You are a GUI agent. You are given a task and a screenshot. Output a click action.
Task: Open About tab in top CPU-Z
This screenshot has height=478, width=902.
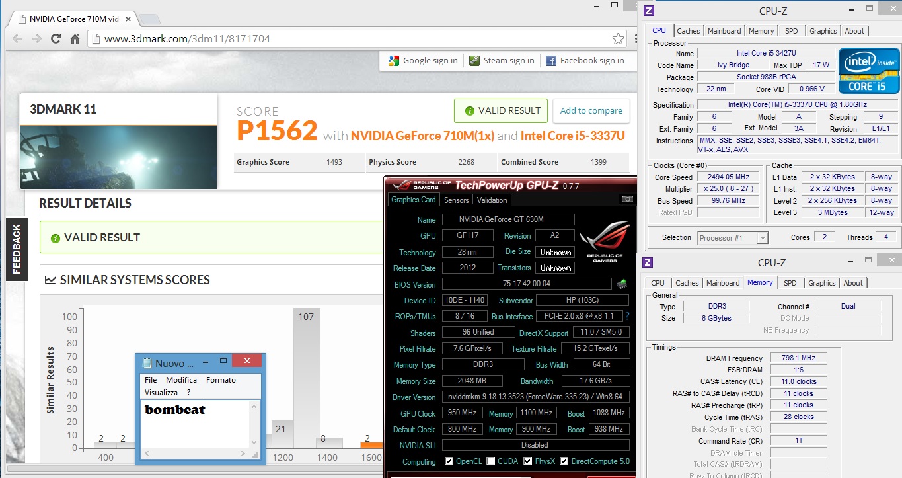click(x=854, y=31)
